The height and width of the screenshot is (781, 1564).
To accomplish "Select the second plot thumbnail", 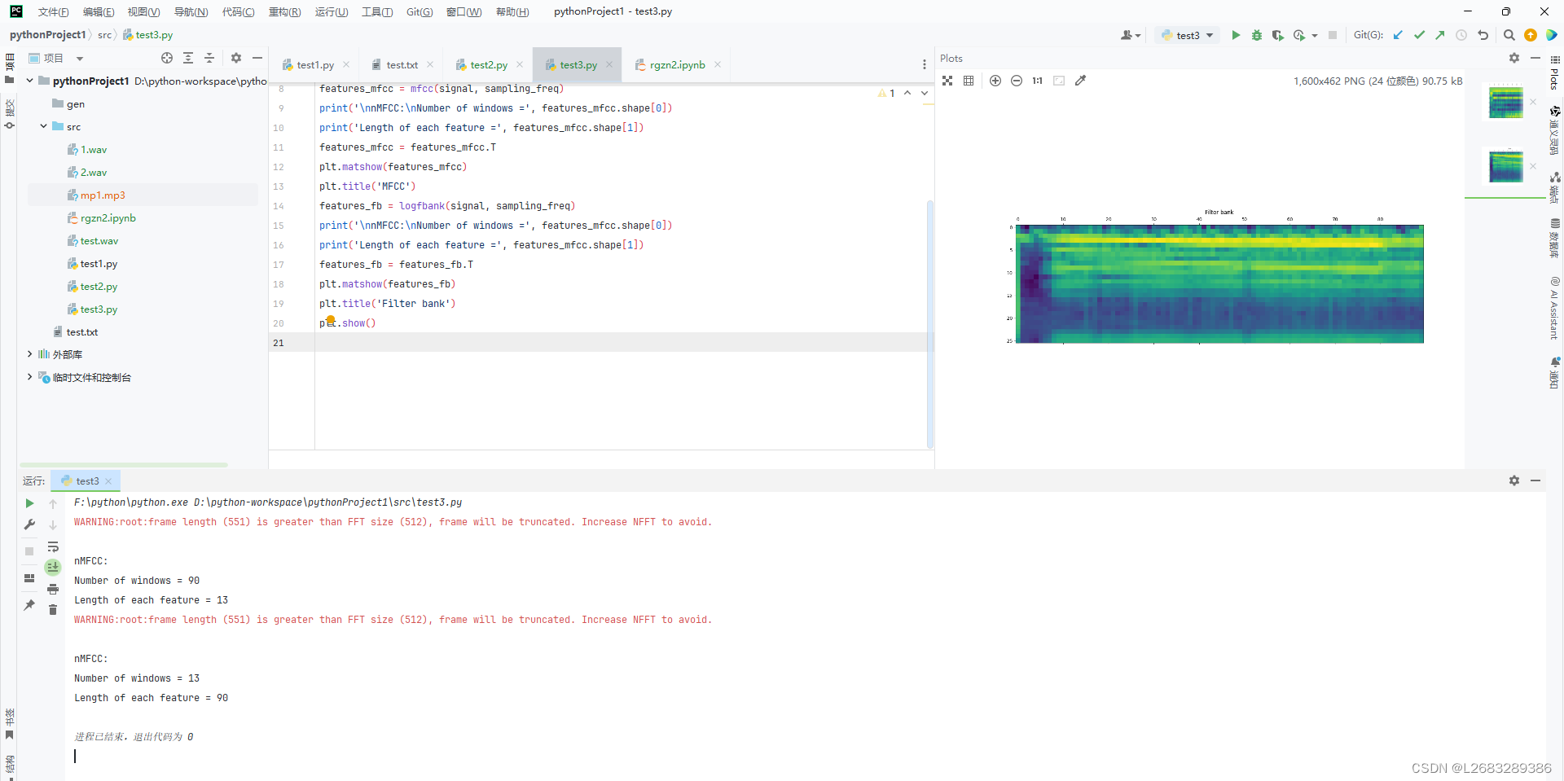I will (1505, 166).
